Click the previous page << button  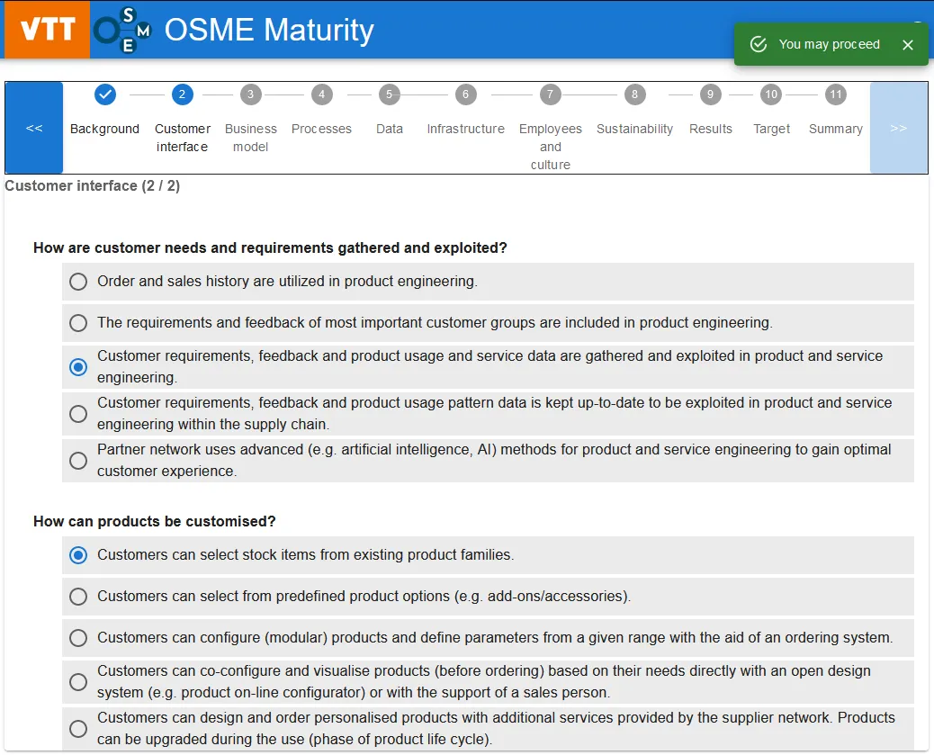(x=34, y=128)
